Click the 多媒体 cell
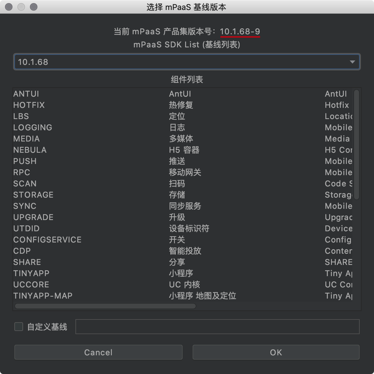374x374 pixels. 181,139
